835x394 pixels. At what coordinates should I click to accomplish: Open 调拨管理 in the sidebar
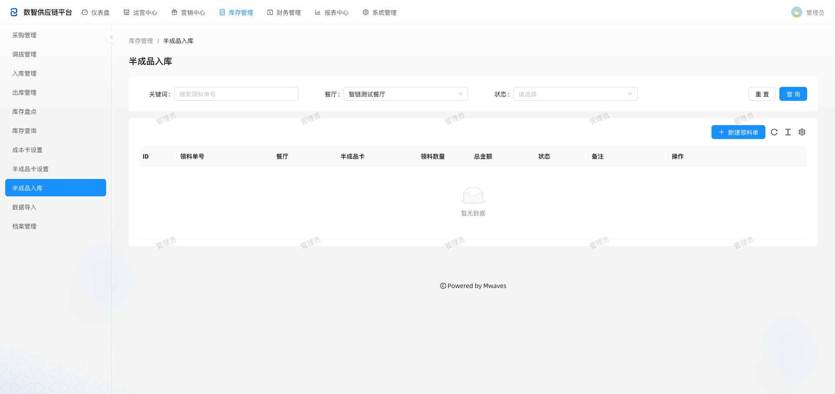point(56,54)
